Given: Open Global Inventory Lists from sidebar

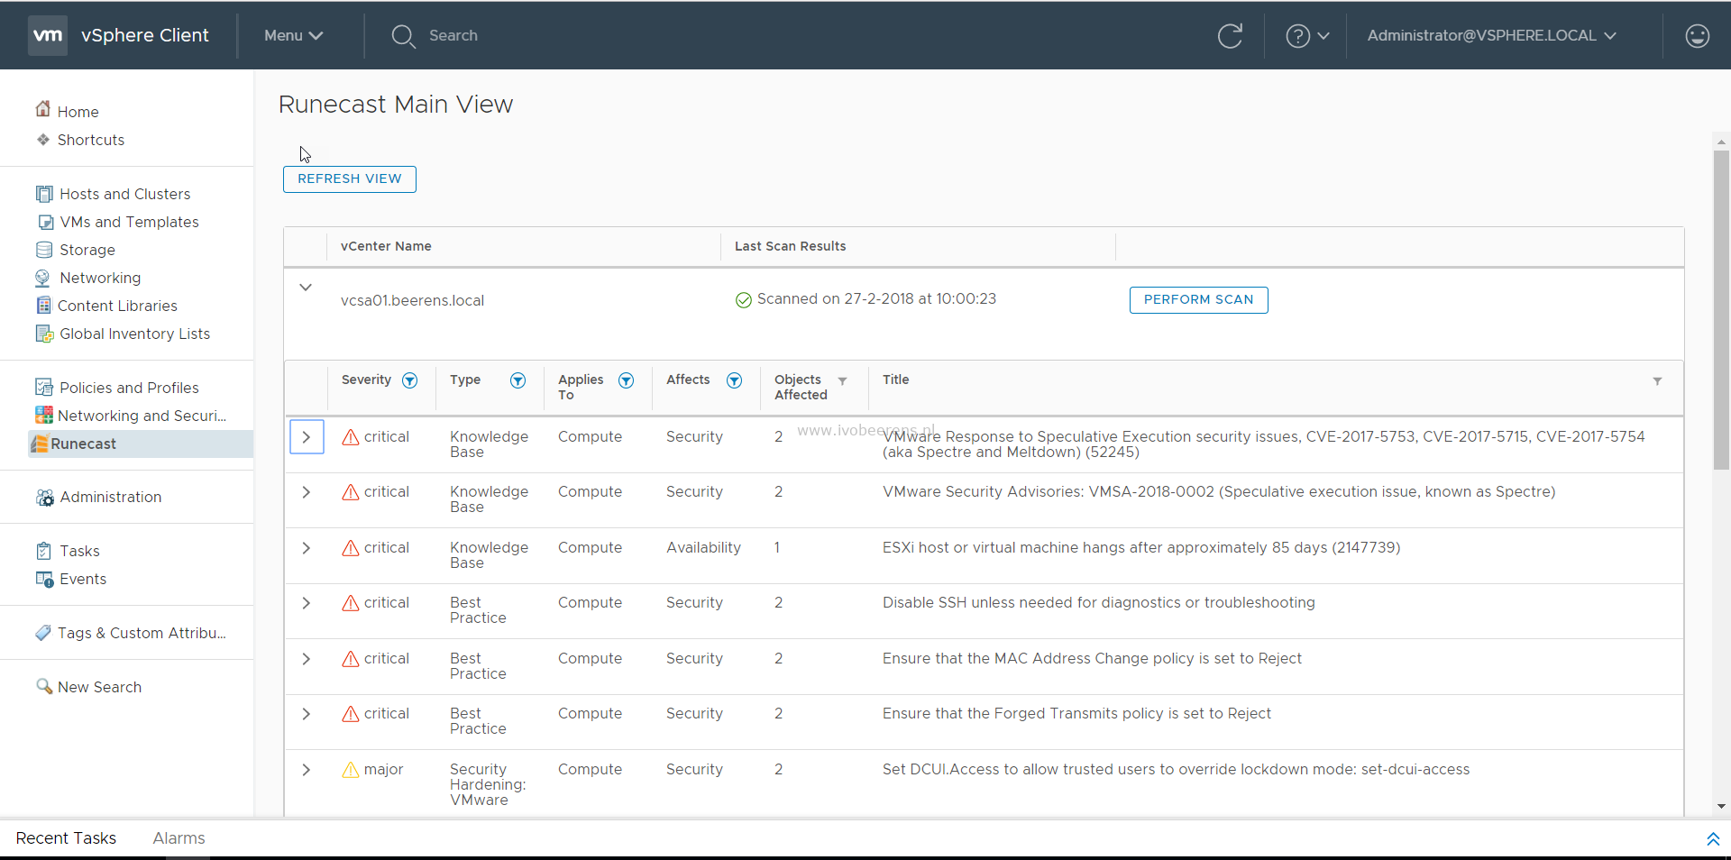Looking at the screenshot, I should 134,334.
